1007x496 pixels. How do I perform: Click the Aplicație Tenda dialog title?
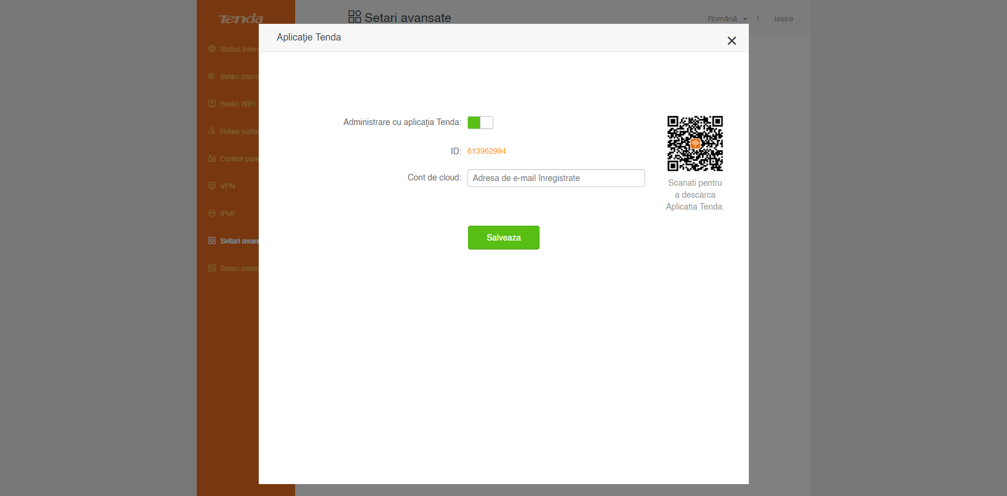pos(309,38)
